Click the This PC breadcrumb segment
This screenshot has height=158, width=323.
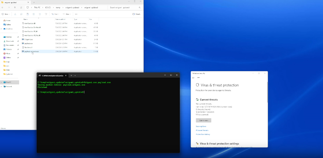(x=37, y=8)
